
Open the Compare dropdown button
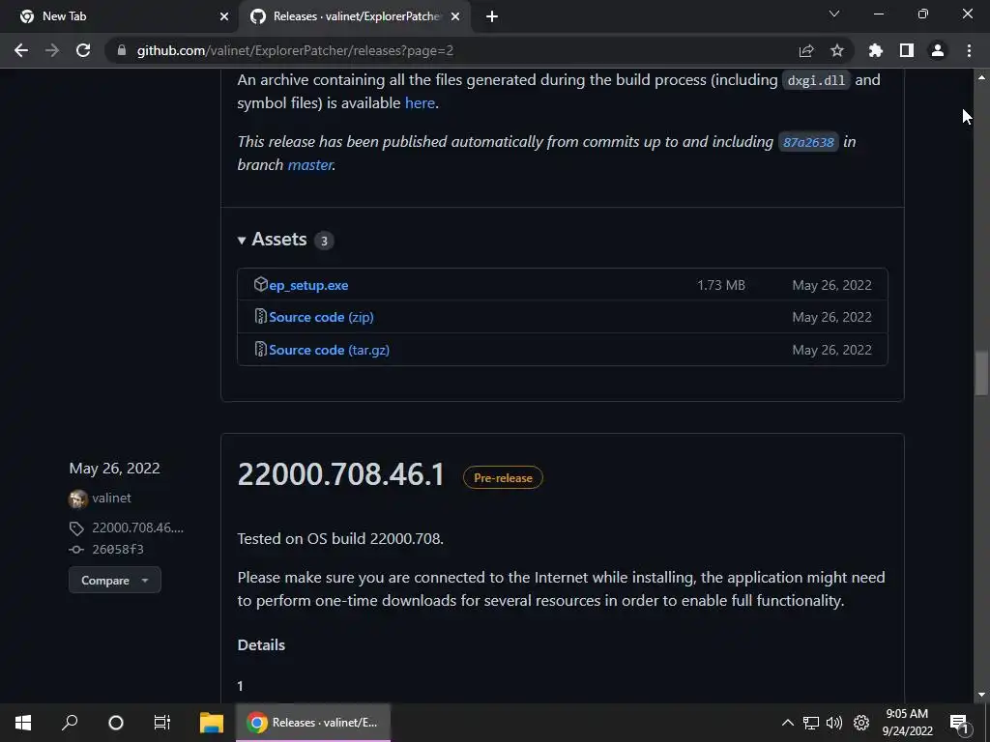point(115,580)
